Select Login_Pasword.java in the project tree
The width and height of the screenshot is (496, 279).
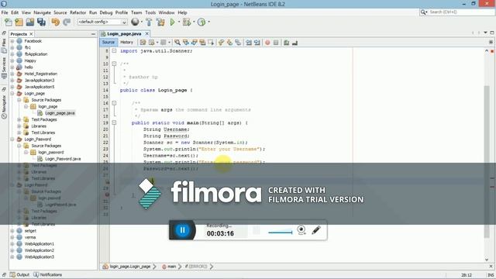coord(63,159)
